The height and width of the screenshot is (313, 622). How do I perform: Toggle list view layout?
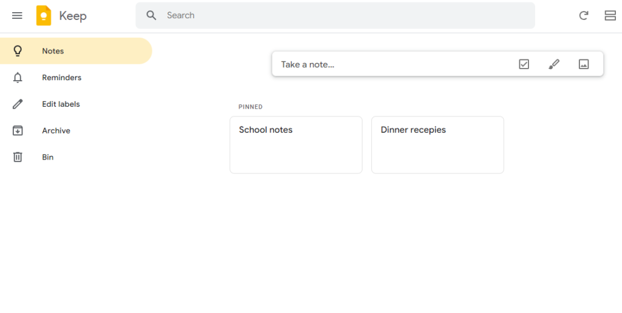[610, 16]
